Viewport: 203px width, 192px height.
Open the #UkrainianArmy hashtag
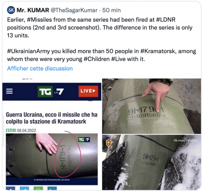(29, 51)
